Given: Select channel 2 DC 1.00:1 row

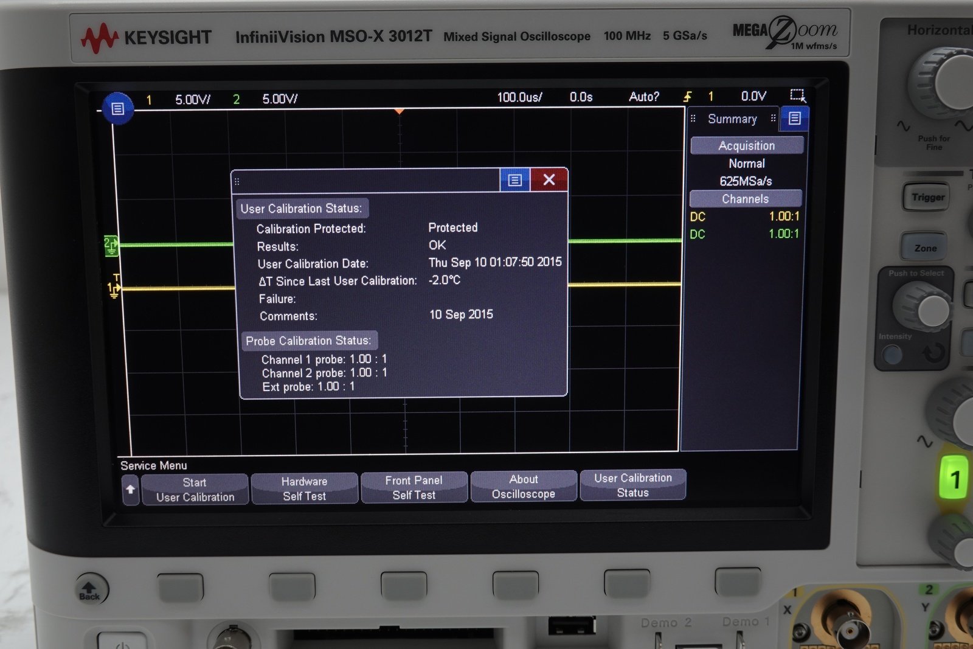Looking at the screenshot, I should coord(744,234).
